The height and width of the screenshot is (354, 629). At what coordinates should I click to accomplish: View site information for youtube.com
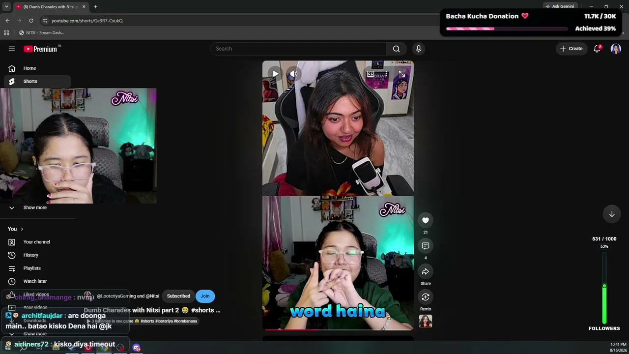(45, 21)
